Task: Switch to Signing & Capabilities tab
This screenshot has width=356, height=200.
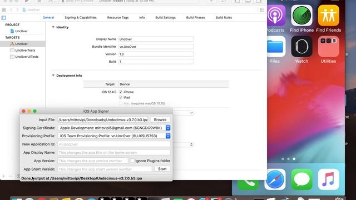Action: [x=81, y=17]
